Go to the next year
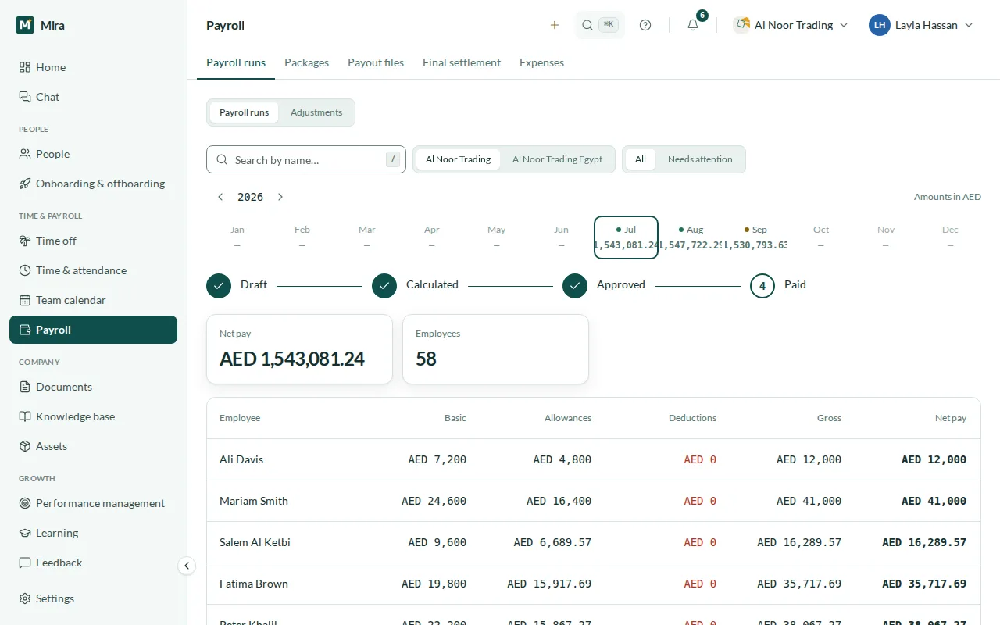1000x625 pixels. (280, 197)
